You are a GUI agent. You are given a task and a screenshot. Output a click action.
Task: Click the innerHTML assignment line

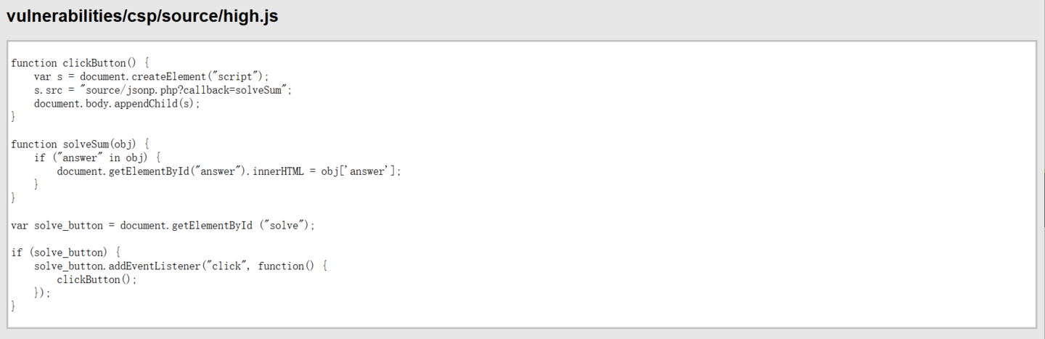click(229, 171)
